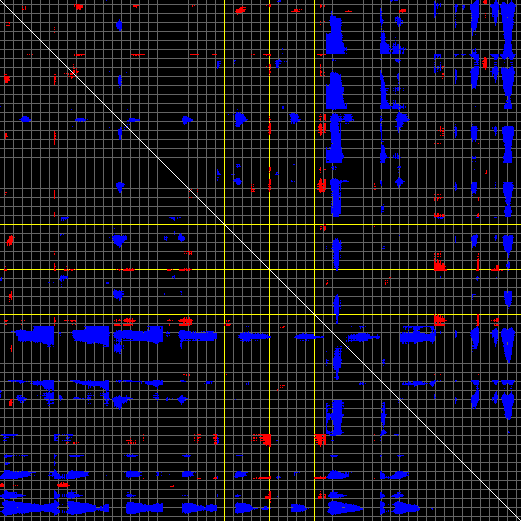Select the red stepped block on the mid-right
Screen dimensions: 521x521
(x=440, y=265)
